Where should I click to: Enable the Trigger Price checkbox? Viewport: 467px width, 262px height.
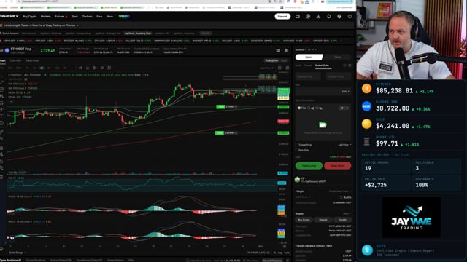point(297,145)
